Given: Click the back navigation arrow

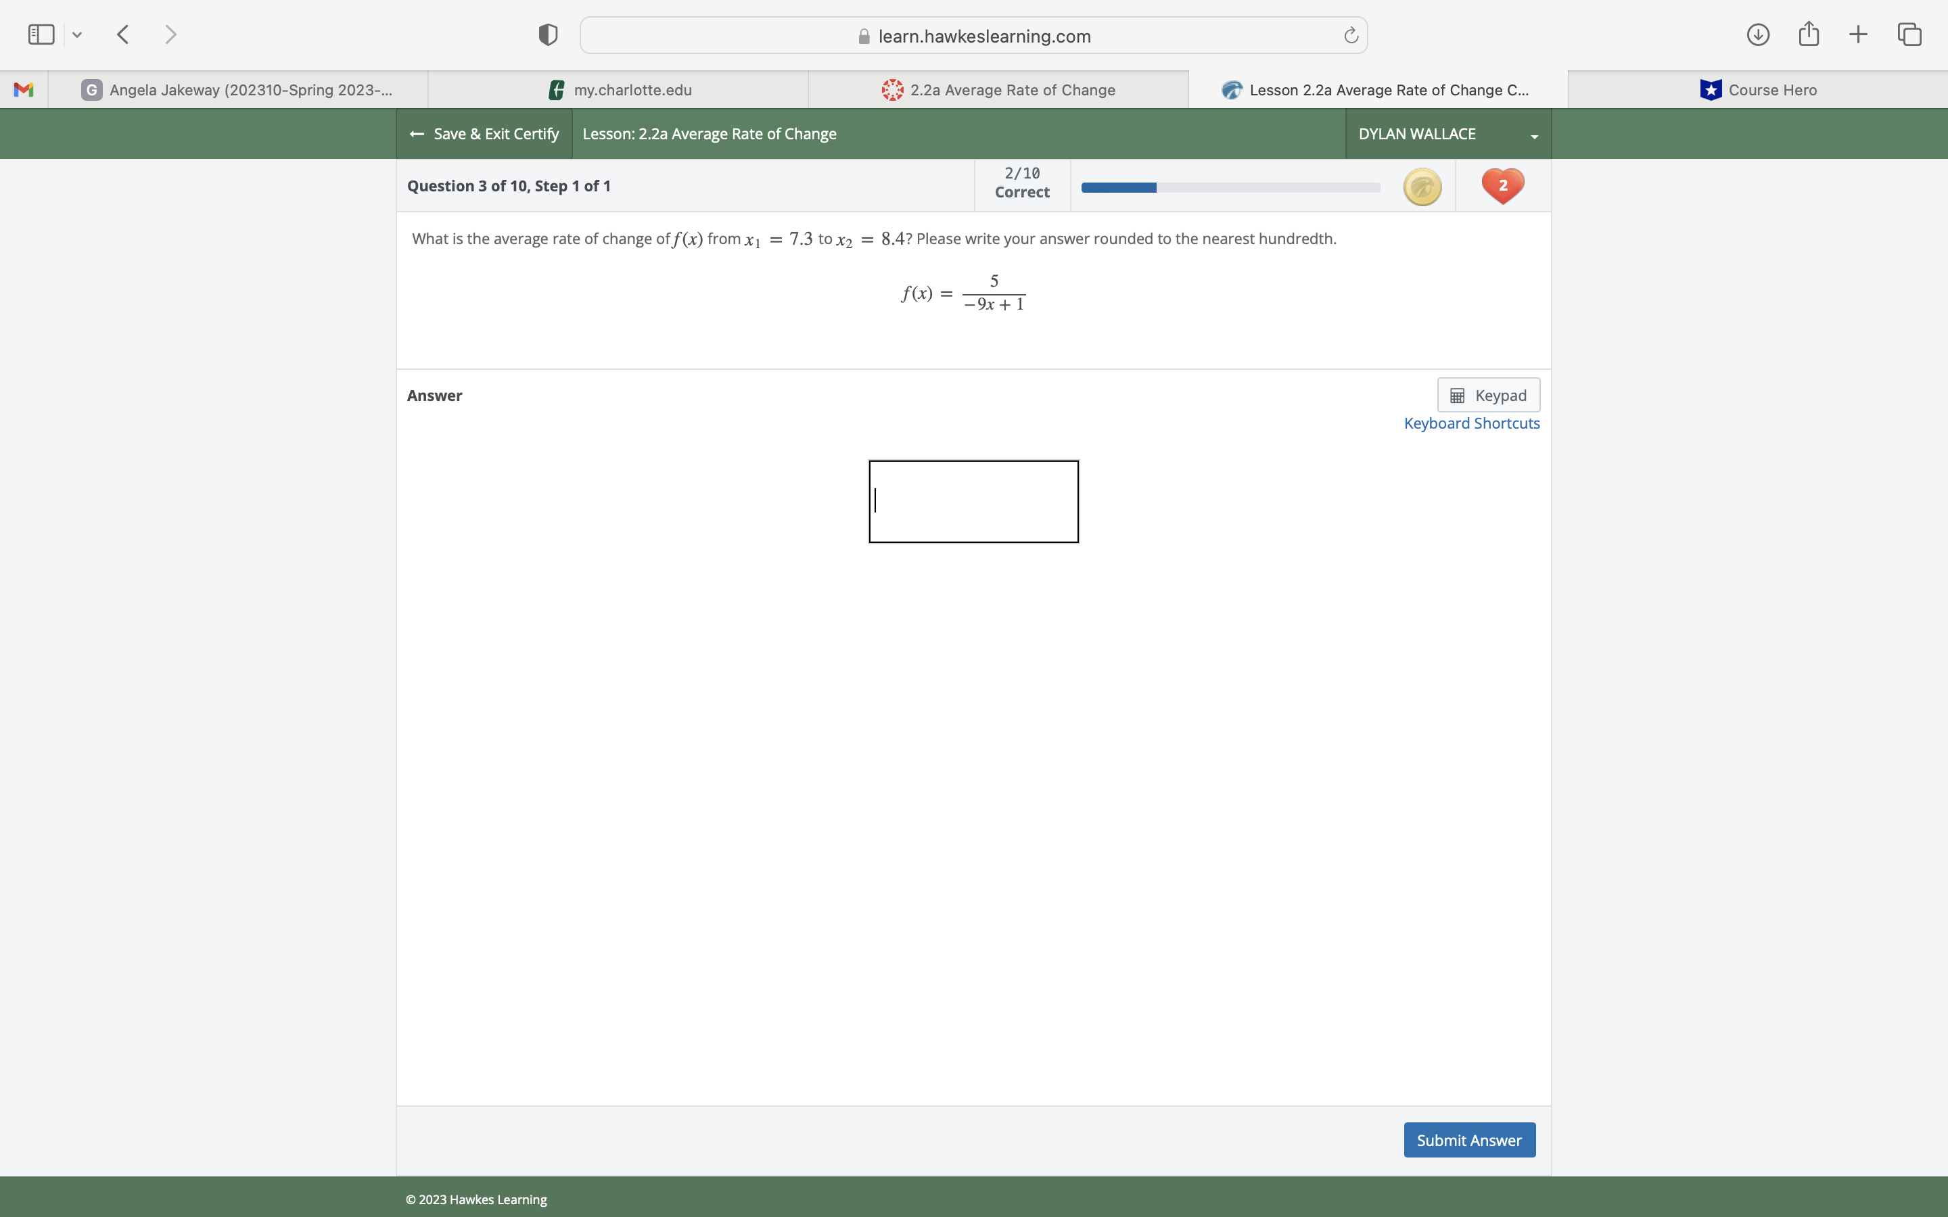Looking at the screenshot, I should (x=122, y=34).
